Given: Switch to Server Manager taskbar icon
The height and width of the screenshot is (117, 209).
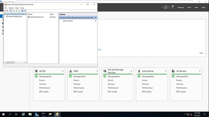Looking at the screenshot, I should tap(37, 114).
